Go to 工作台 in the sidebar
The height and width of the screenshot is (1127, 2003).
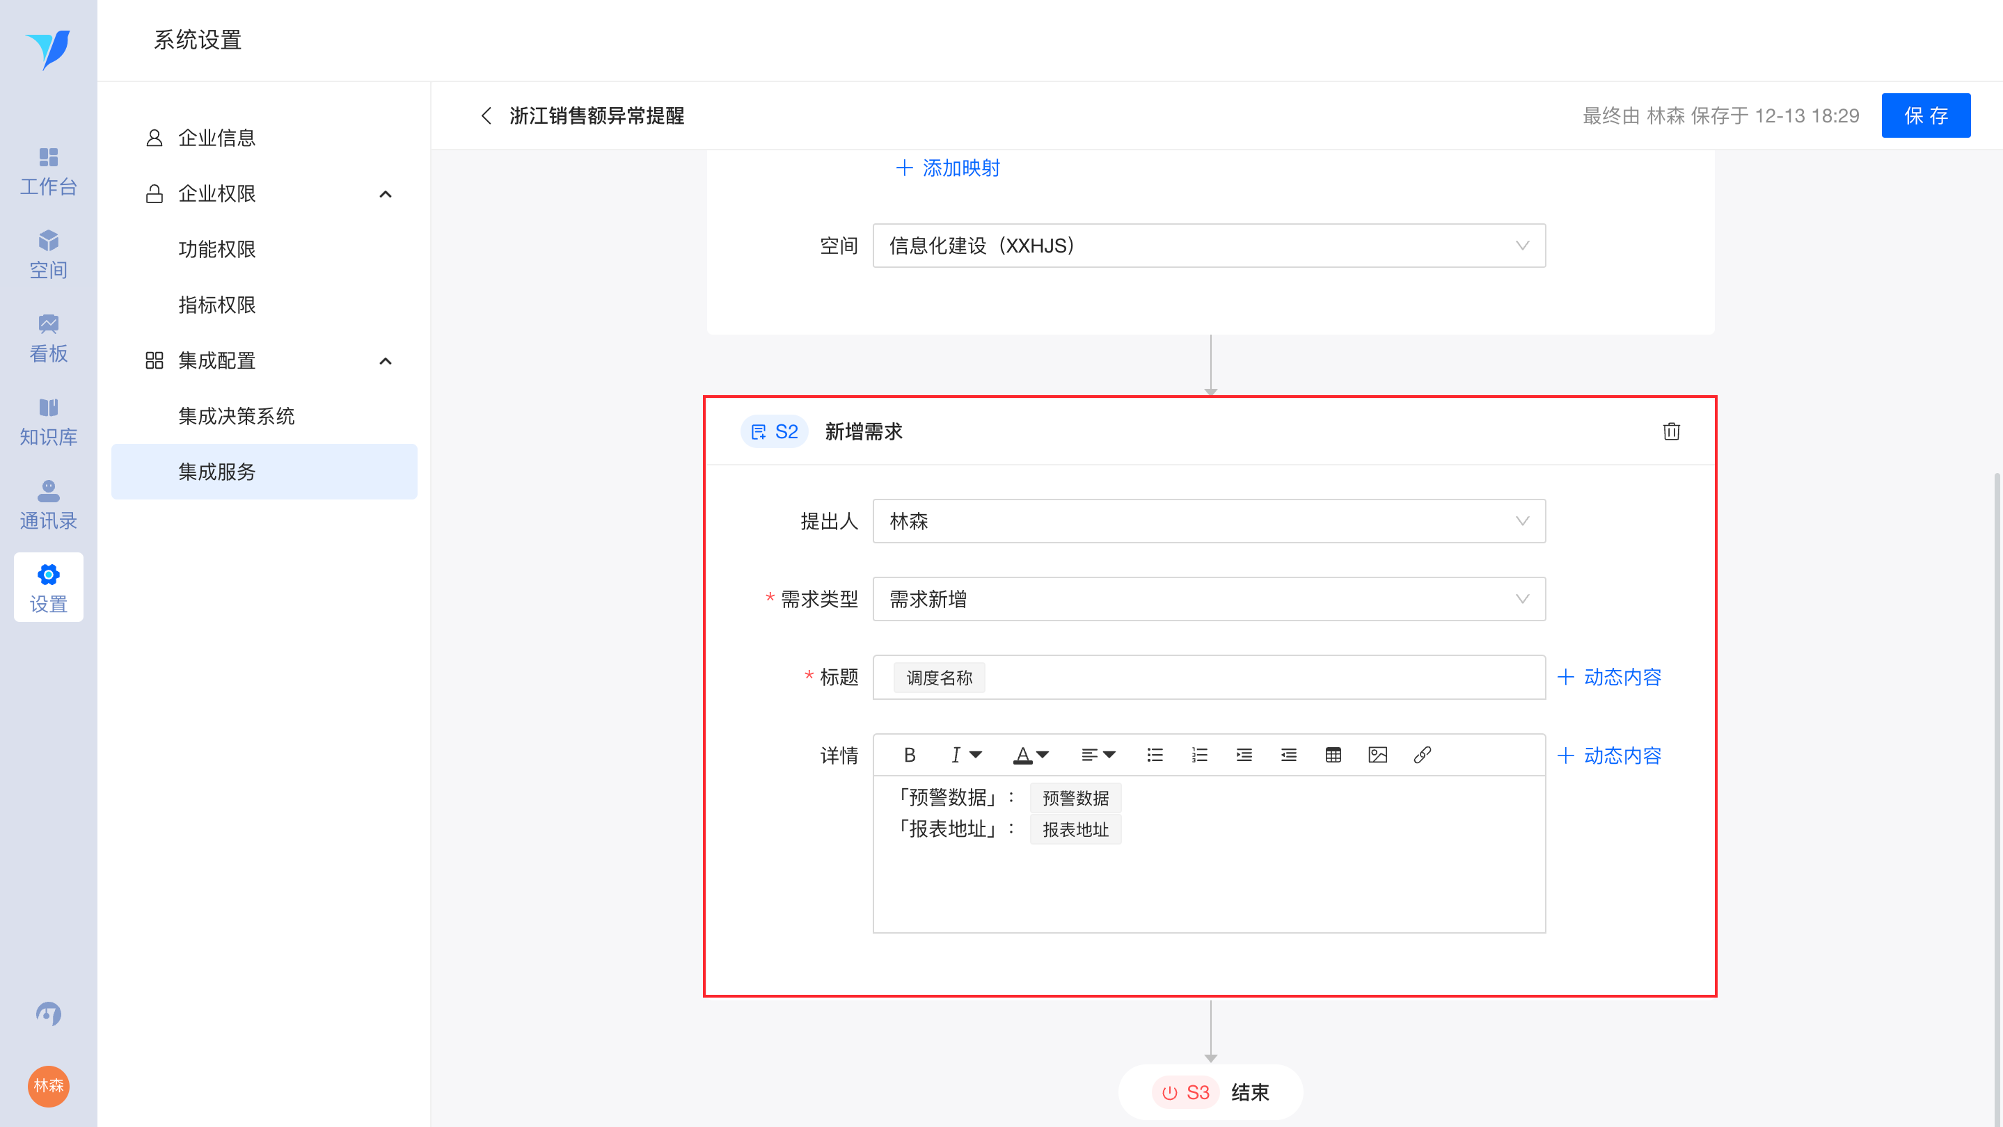tap(48, 172)
